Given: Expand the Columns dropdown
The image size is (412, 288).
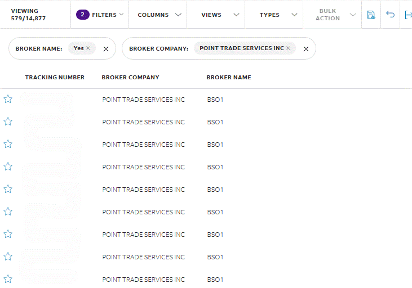Looking at the screenshot, I should 158,15.
